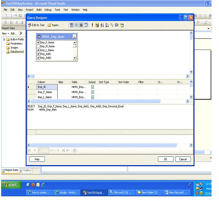Screen dimensions: 219x201
Task: Toggle Output checkbox for Emp_ID row
Action: point(92,87)
